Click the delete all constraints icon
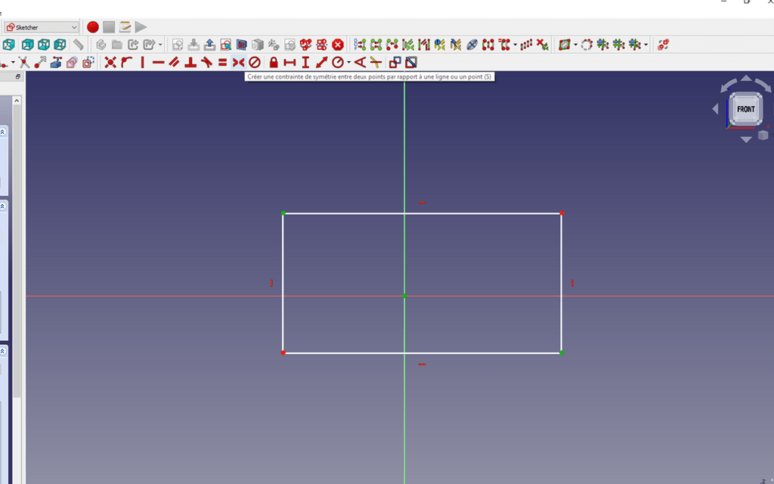This screenshot has height=484, width=774. click(x=543, y=45)
